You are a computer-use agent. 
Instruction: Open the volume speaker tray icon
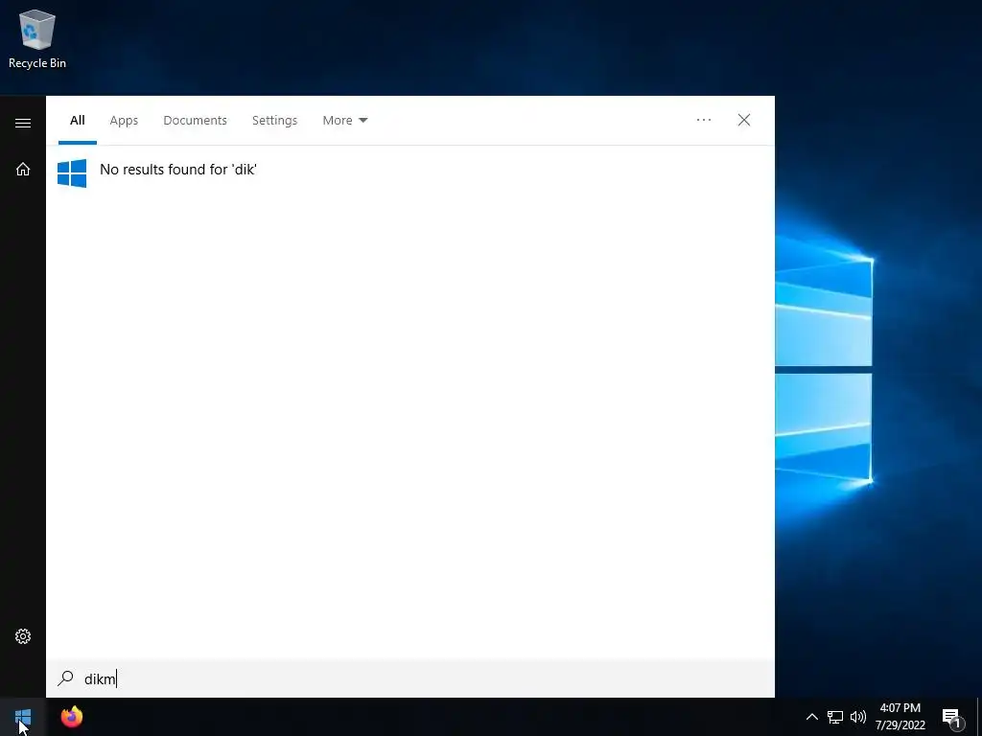(858, 717)
